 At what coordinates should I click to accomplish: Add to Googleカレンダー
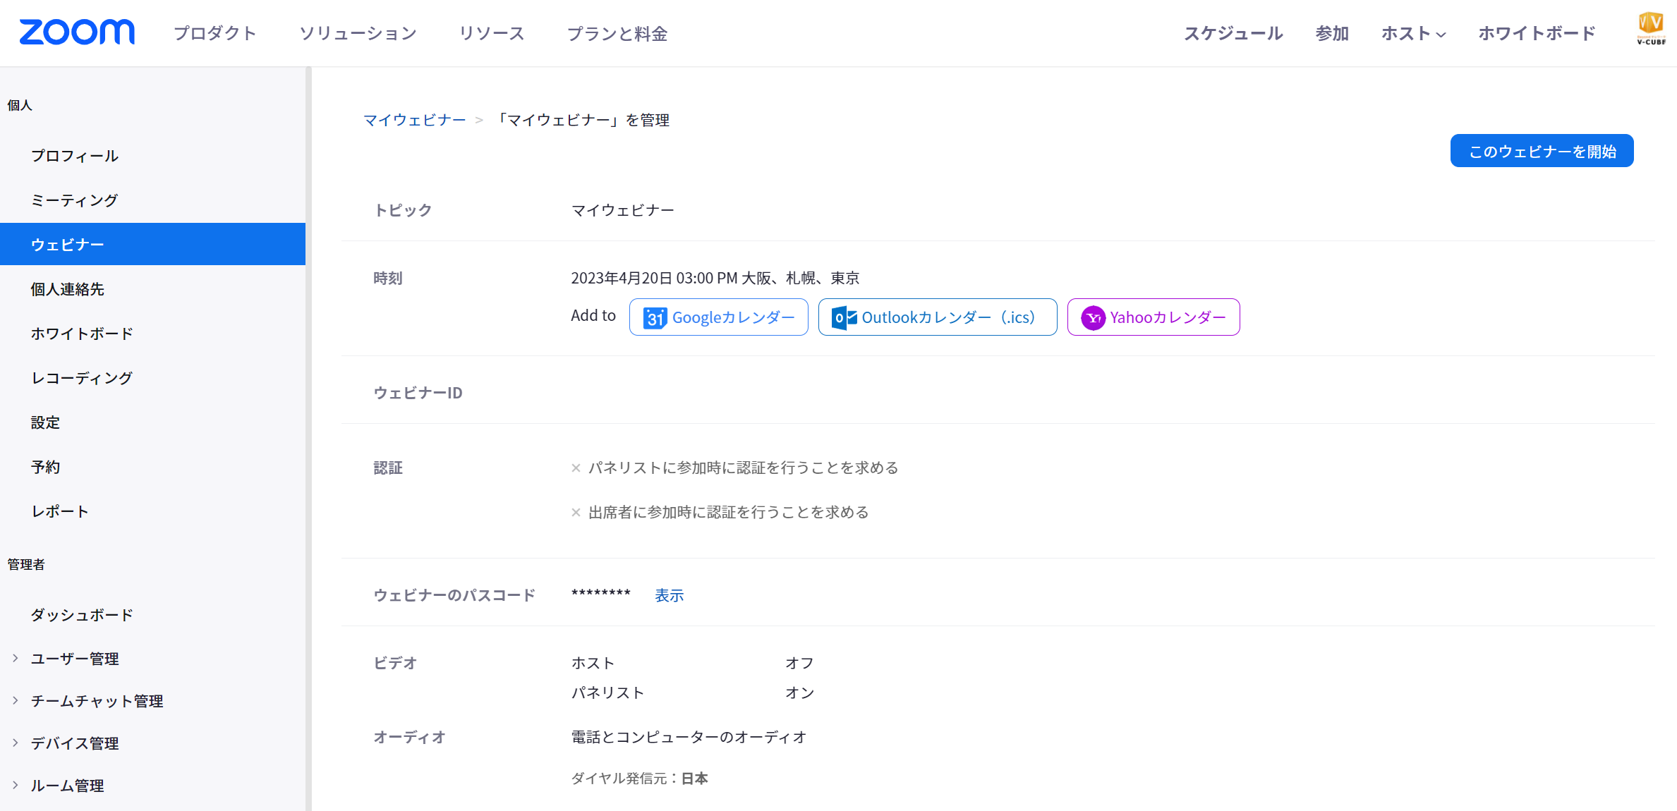pyautogui.click(x=718, y=317)
